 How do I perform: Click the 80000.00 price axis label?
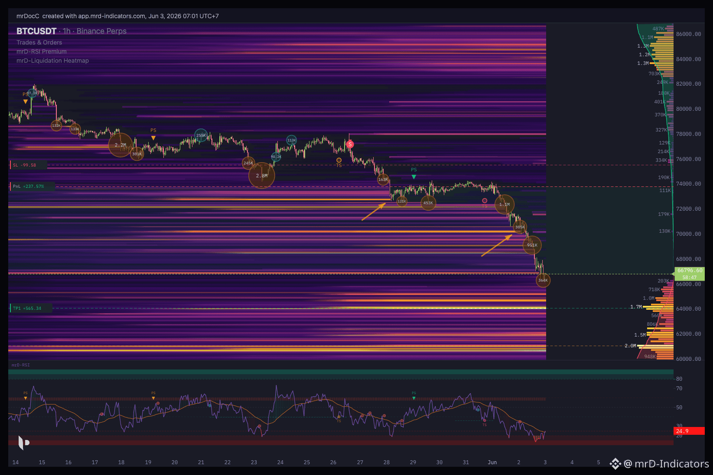688,109
